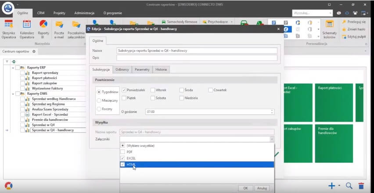Click Schematy kolorów color scheme icon

(x=329, y=29)
